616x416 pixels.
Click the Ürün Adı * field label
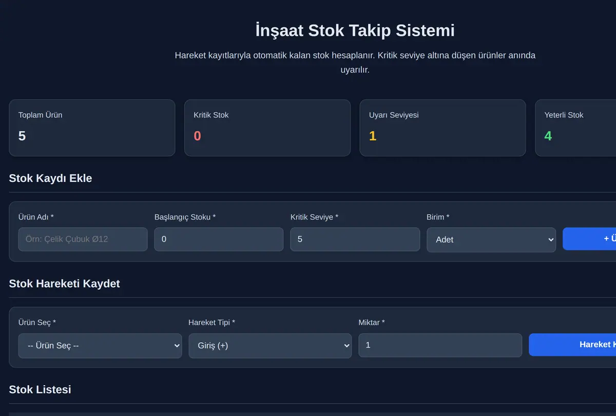point(36,217)
